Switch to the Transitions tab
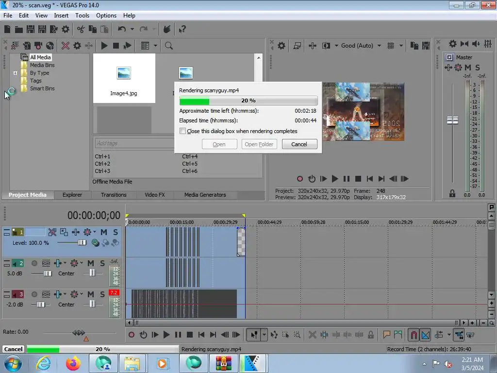Image resolution: width=497 pixels, height=373 pixels. click(114, 195)
